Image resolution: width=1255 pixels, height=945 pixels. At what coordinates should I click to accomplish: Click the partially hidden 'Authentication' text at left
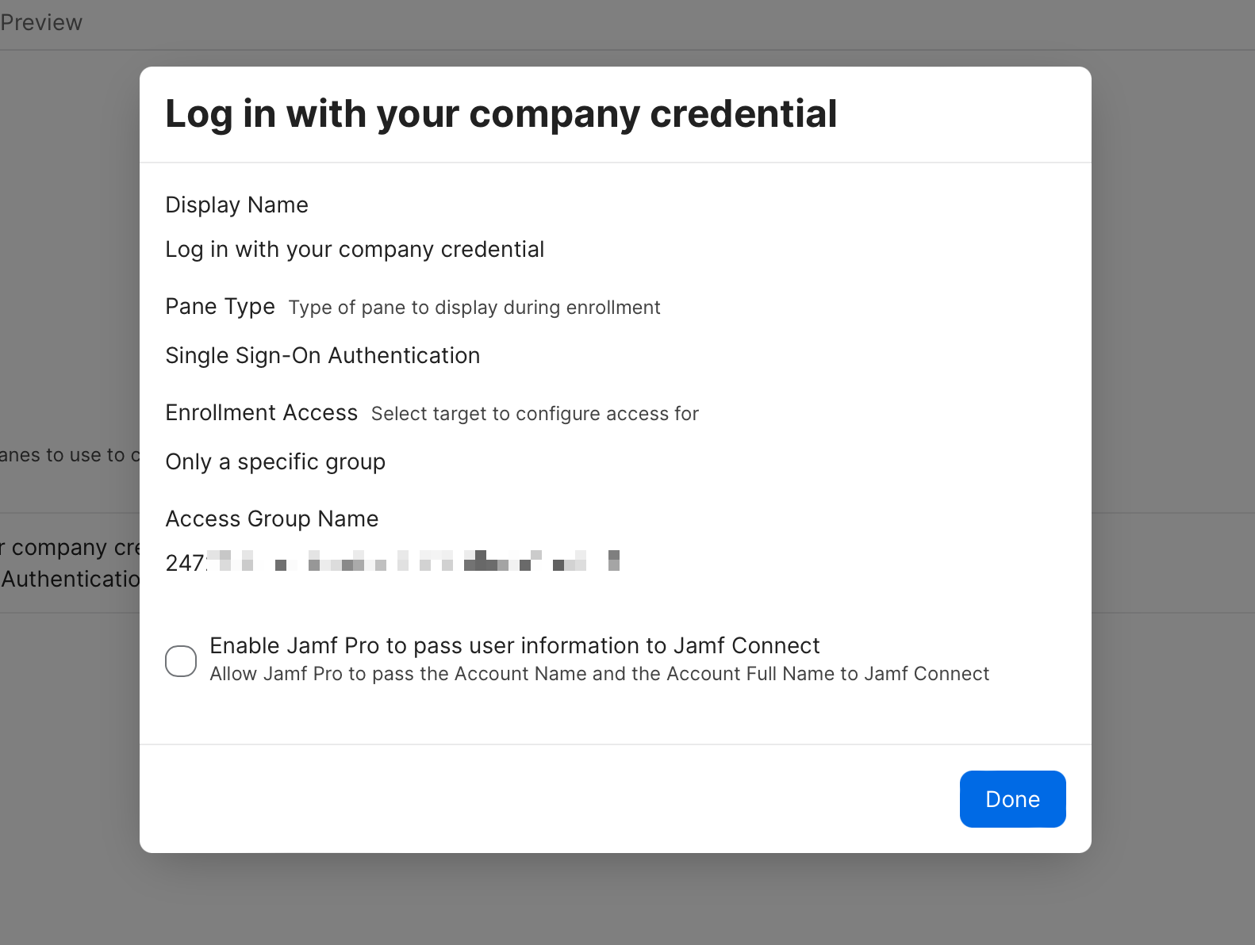pyautogui.click(x=70, y=580)
